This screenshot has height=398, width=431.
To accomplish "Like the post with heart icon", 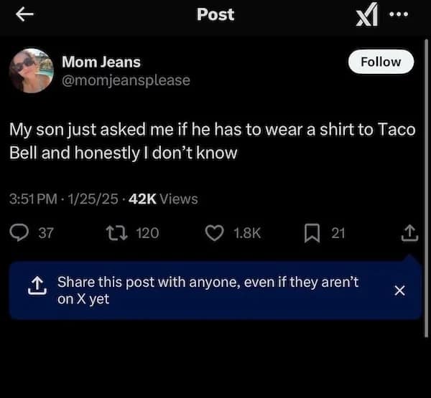I will click(x=214, y=232).
